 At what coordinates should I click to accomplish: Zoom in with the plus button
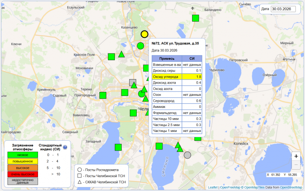pos(296,156)
